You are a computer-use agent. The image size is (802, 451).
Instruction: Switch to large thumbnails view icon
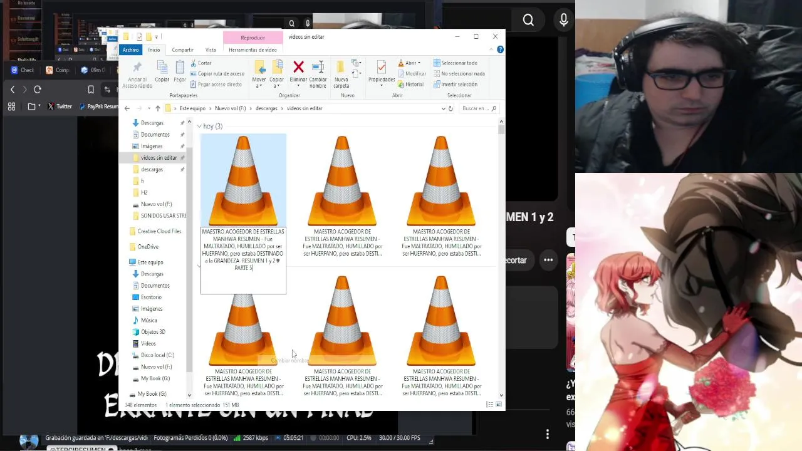(x=499, y=405)
